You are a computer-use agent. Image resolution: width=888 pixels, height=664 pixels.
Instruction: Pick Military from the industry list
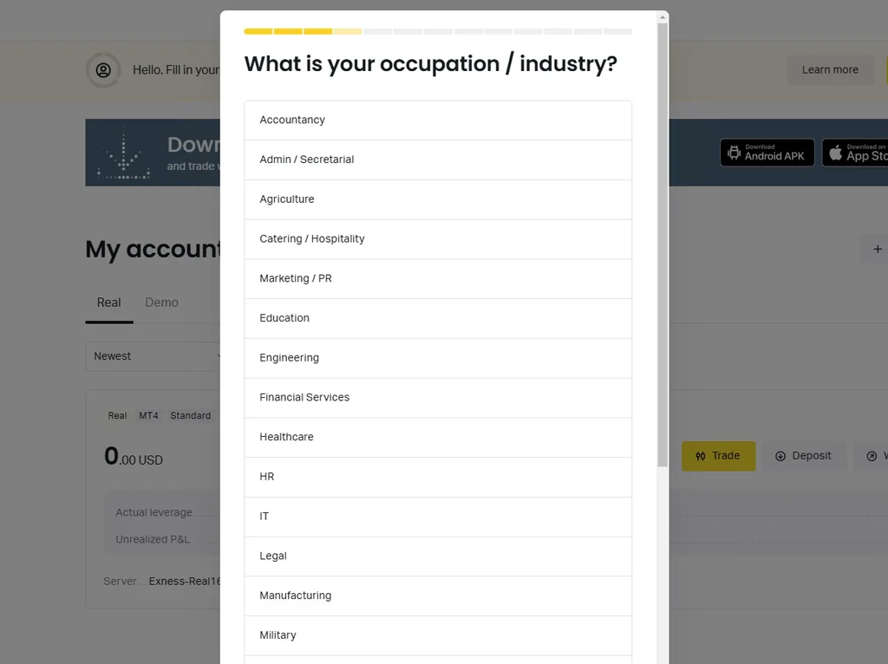coord(438,635)
